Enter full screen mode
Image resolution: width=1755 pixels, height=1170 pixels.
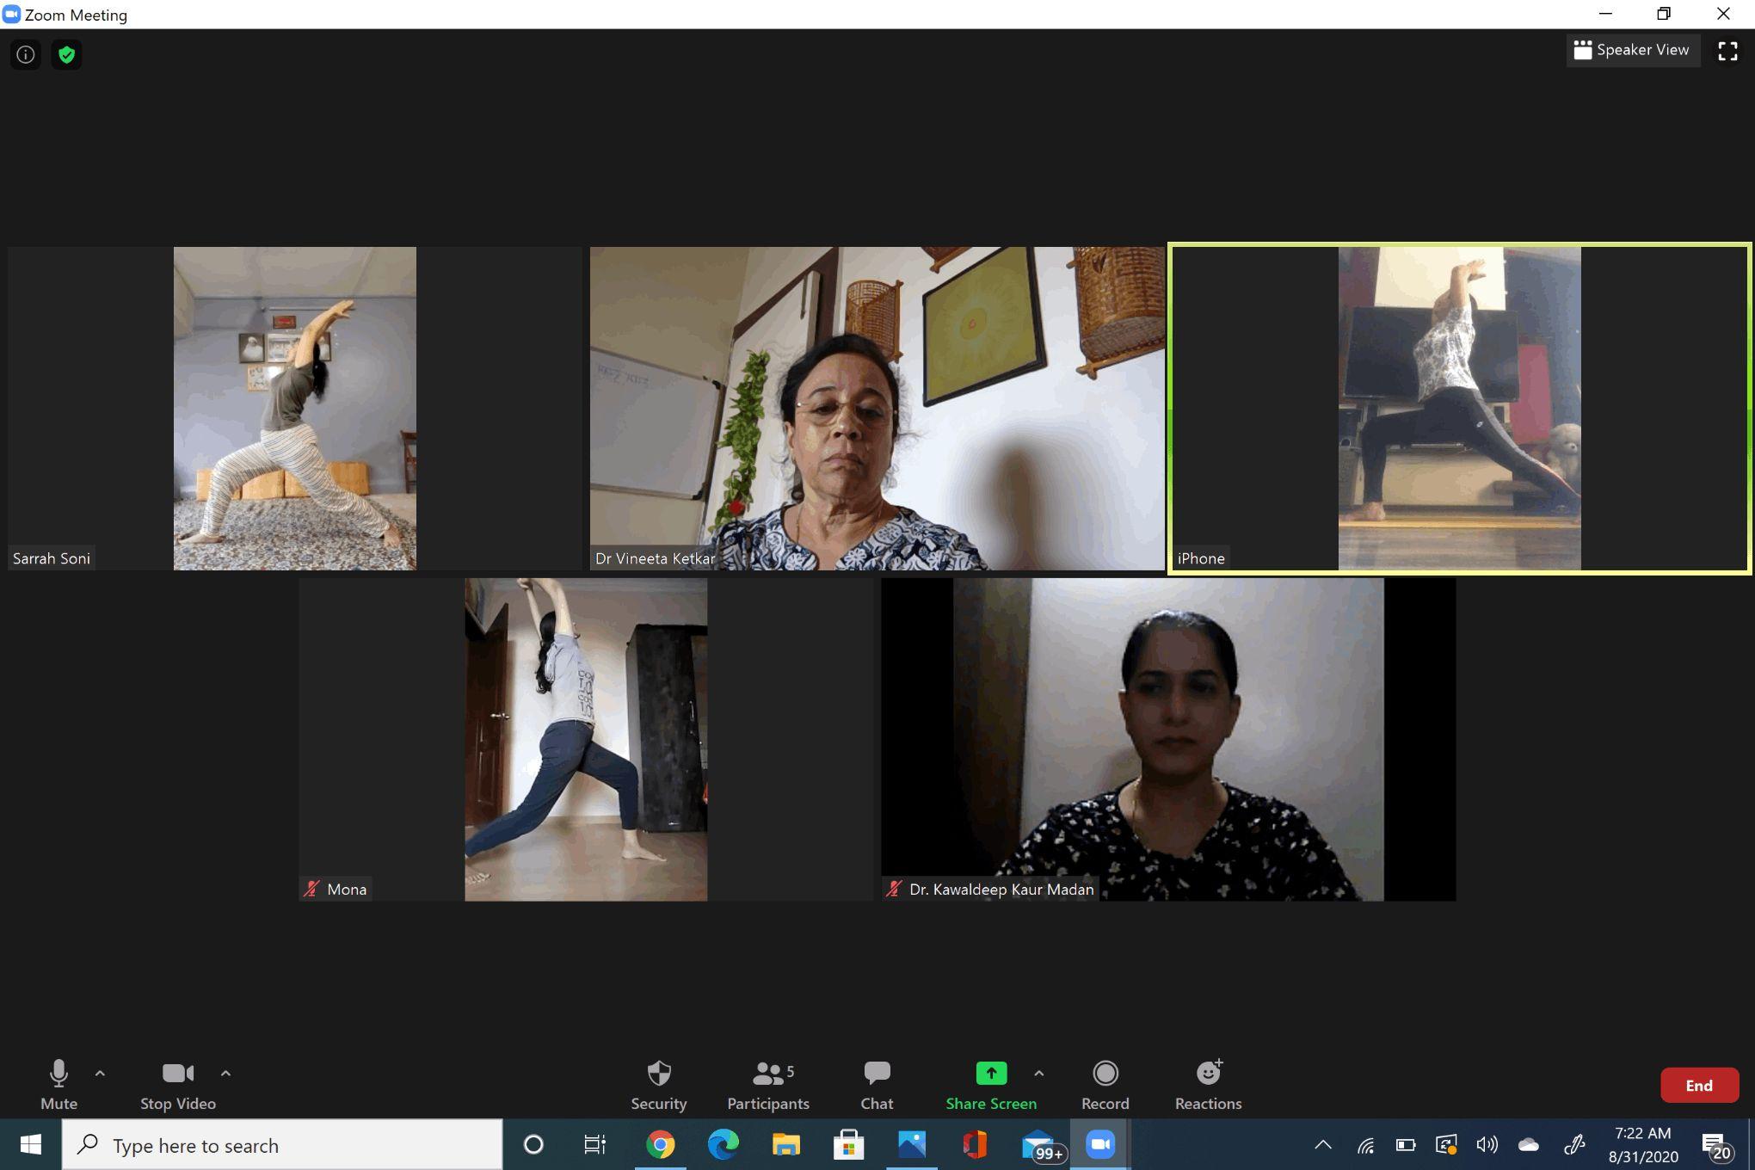tap(1727, 51)
